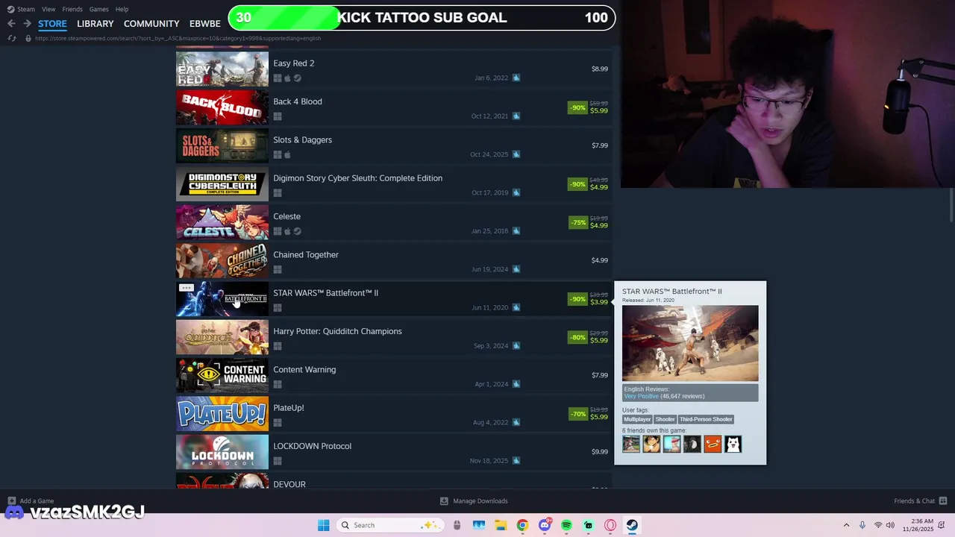
Task: Click the blue compatibility icon beside Jan 25, 2018
Action: 516,231
